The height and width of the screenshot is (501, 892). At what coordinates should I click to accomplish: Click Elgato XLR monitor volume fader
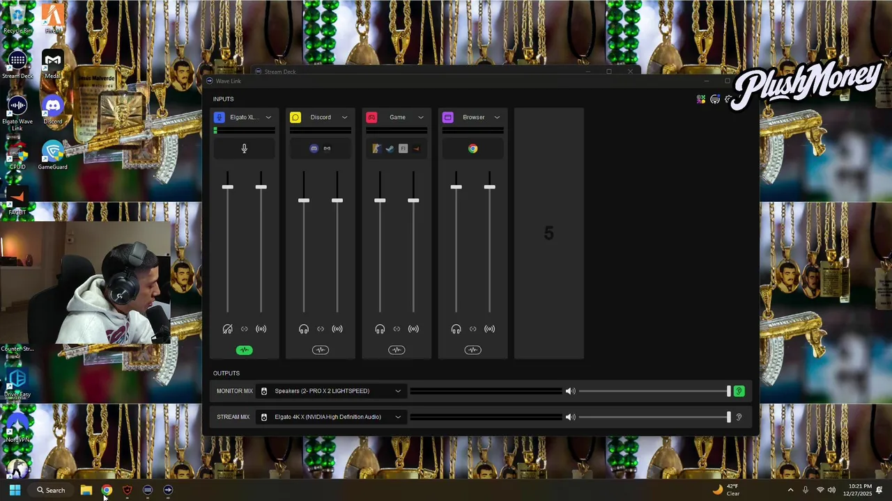(x=227, y=186)
